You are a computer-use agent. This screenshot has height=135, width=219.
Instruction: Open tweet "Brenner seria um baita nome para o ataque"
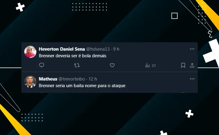point(82,86)
